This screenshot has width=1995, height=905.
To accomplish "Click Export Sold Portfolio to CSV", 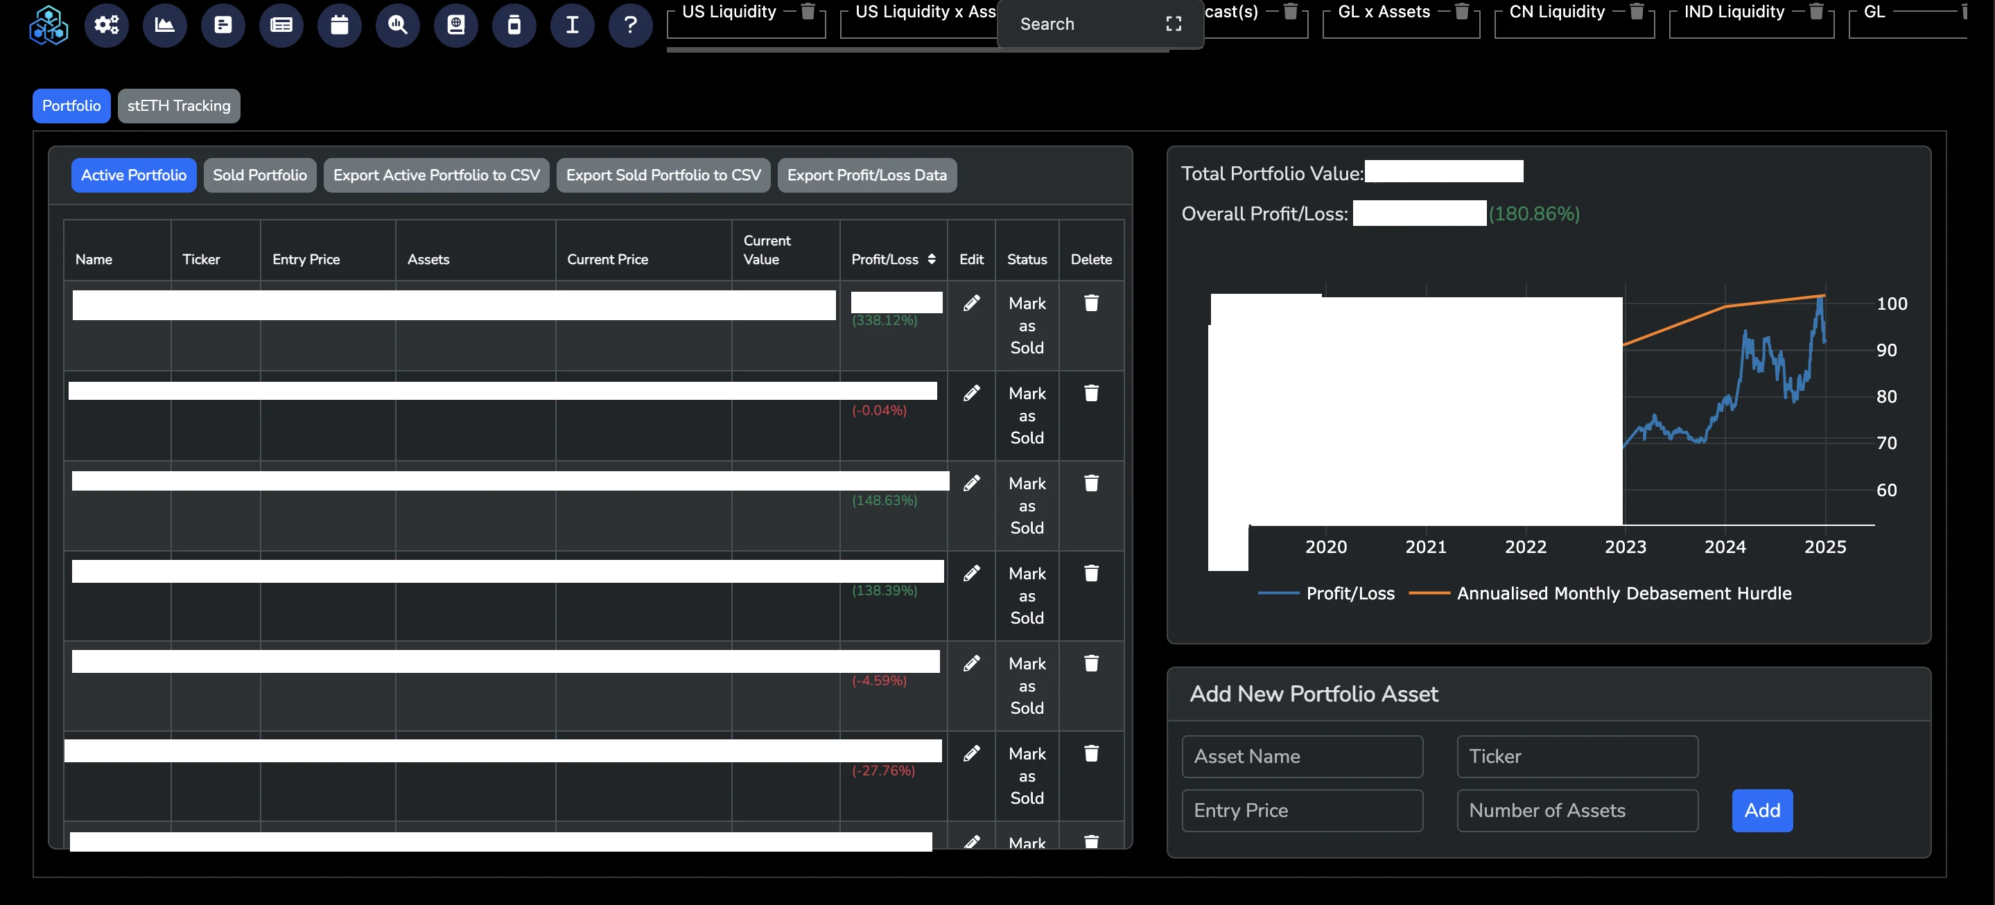I will [663, 175].
